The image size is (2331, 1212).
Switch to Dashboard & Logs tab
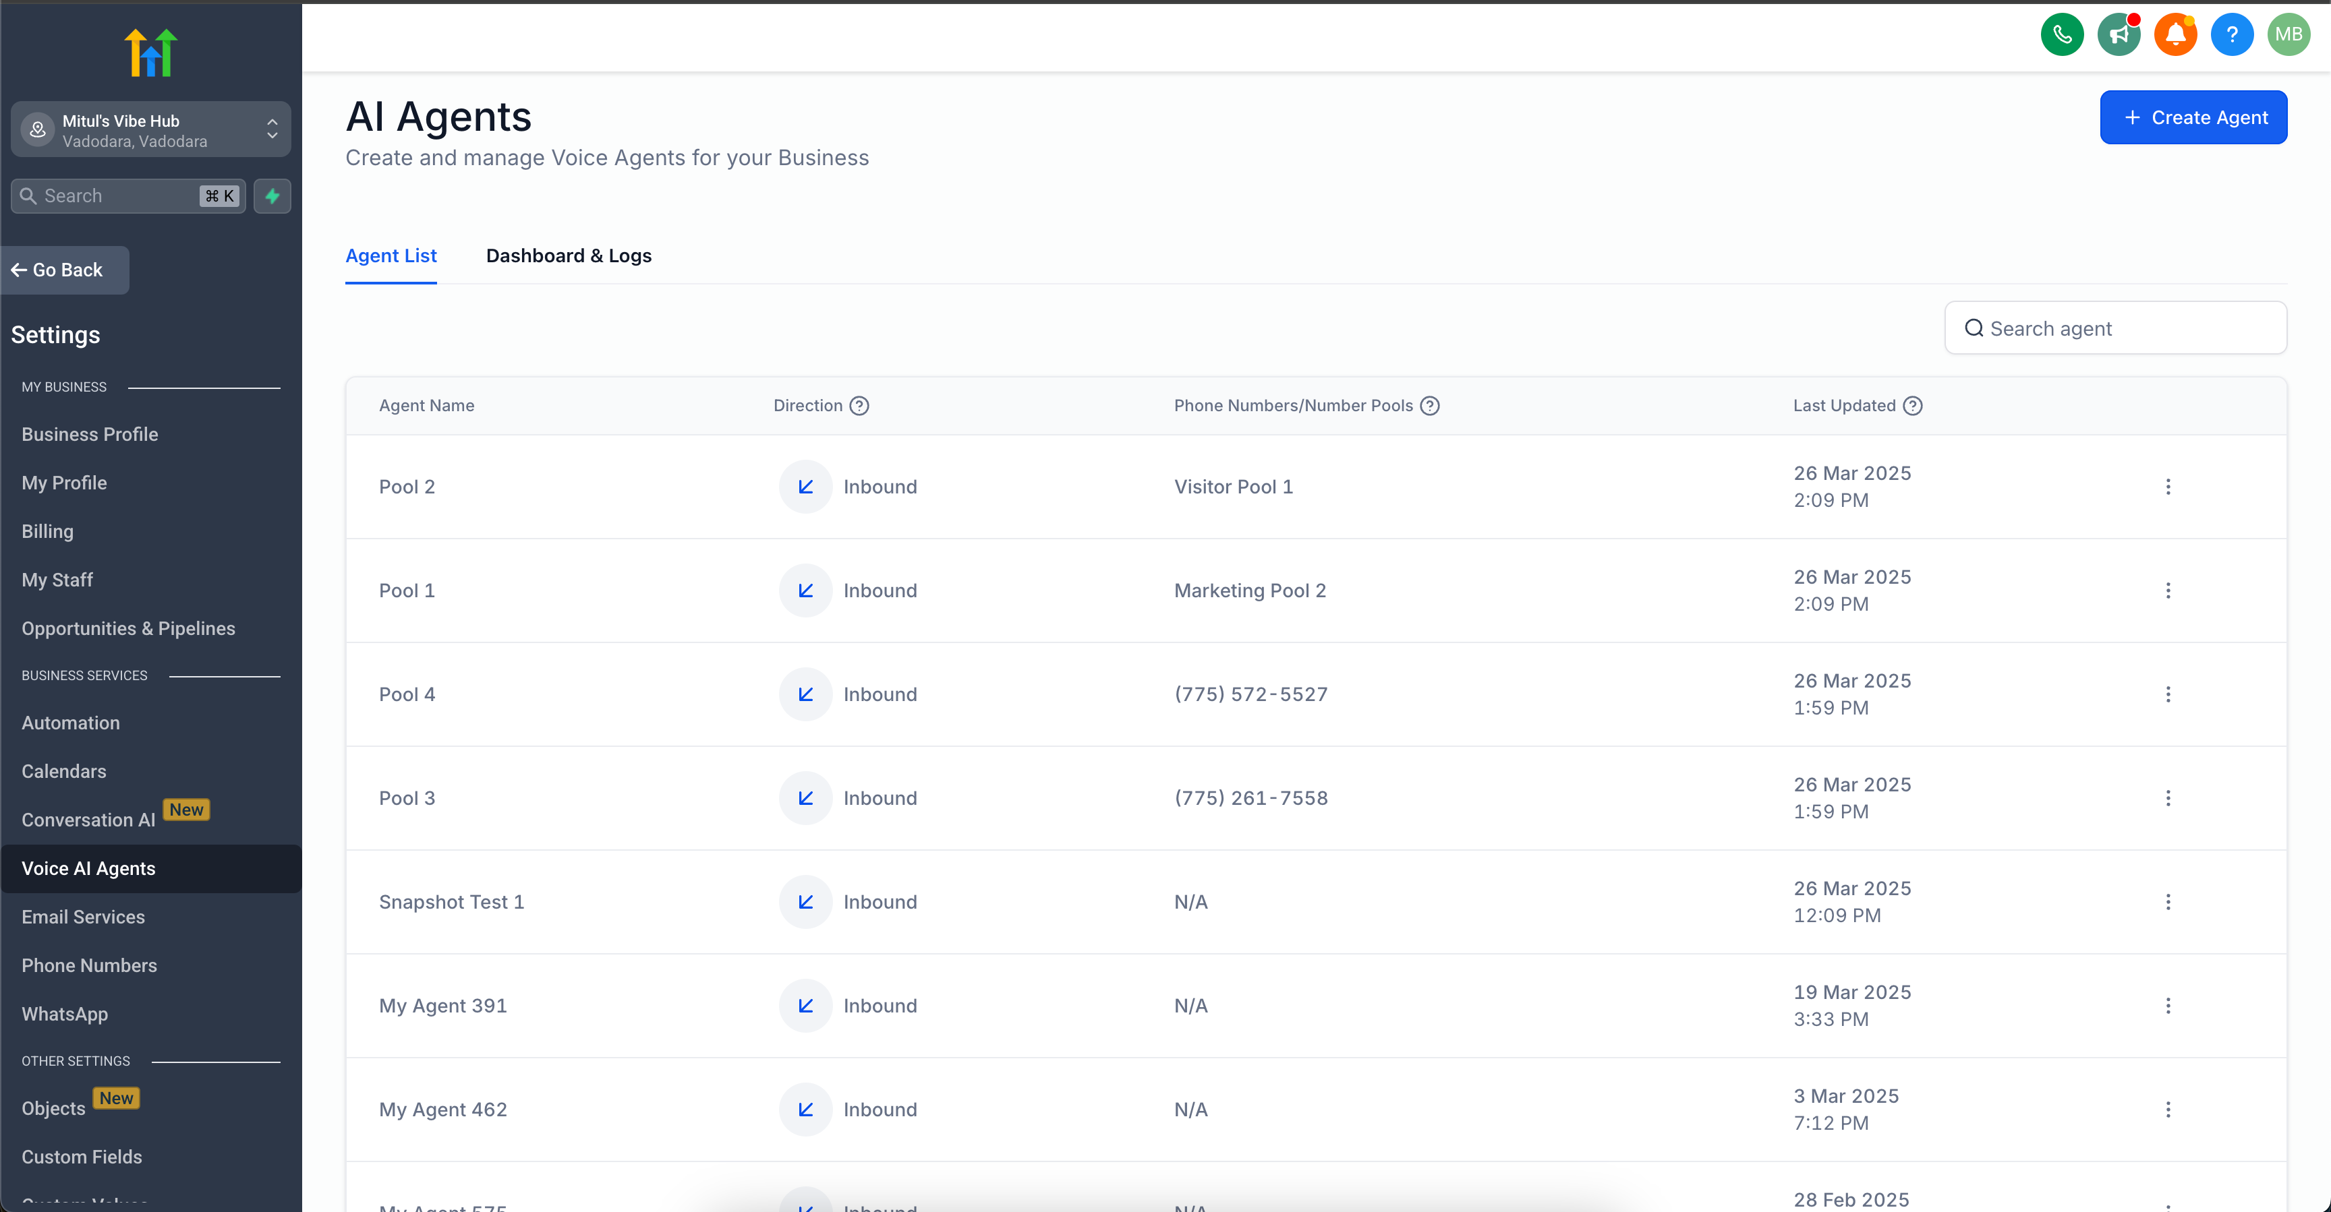click(x=569, y=256)
